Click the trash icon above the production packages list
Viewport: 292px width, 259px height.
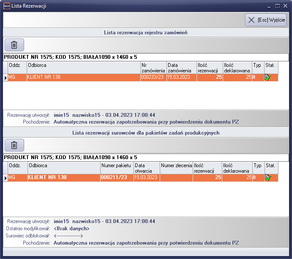pos(14,145)
